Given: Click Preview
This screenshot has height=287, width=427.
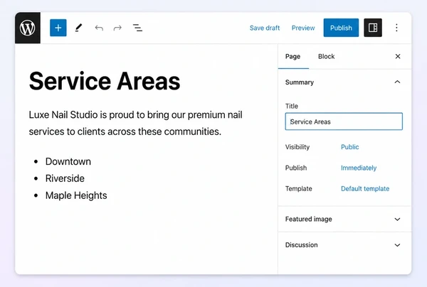Looking at the screenshot, I should click(x=303, y=28).
